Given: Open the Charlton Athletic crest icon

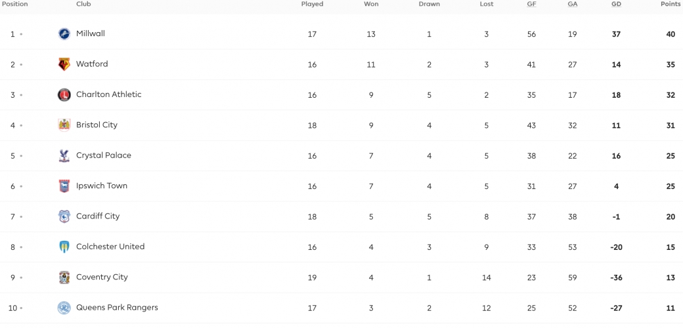Looking at the screenshot, I should coord(64,95).
